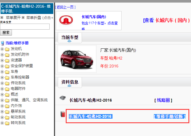
Task: Click the 发动机 folder icon
Action: (7, 49)
